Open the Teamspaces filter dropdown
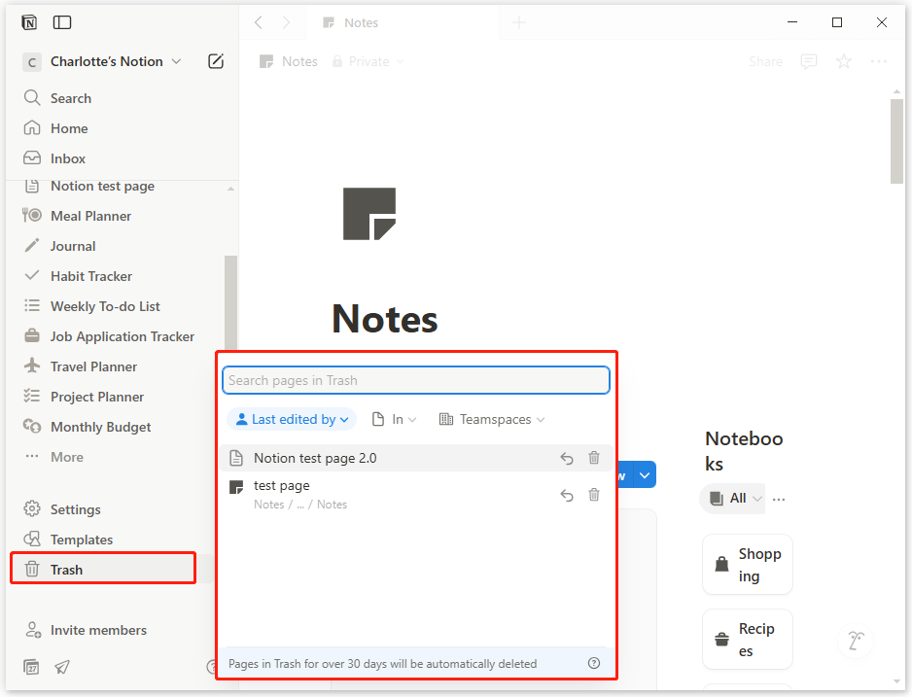912x697 pixels. (492, 419)
